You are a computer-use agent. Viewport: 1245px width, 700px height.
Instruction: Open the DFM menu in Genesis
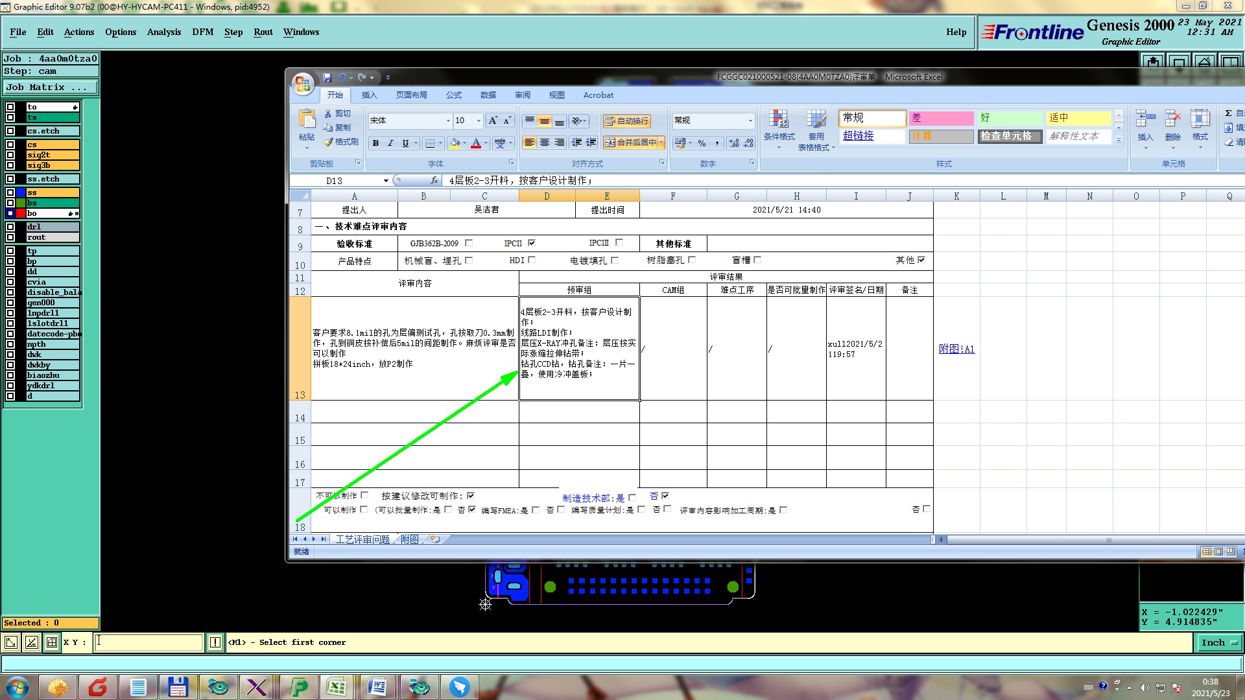202,32
